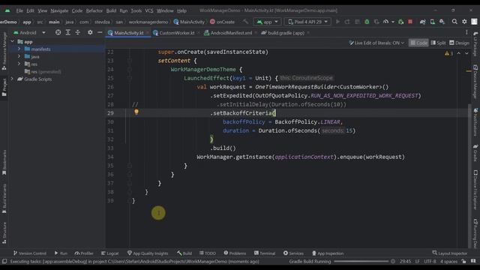Click the UTF-8 encoding status entry
This screenshot has height=270, width=480.
tap(430, 262)
